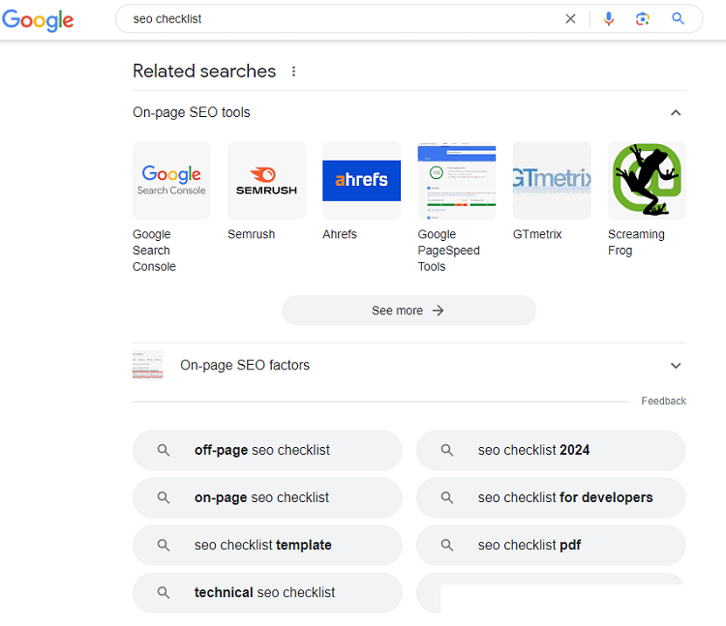Start voice search with the microphone icon
The height and width of the screenshot is (626, 726).
point(609,19)
